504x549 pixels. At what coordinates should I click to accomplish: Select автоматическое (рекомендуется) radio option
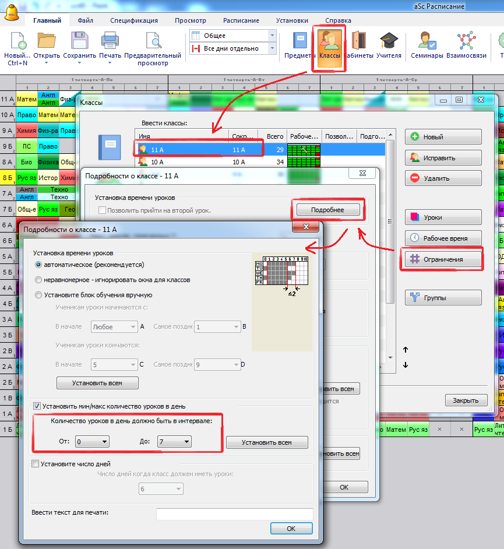point(39,265)
